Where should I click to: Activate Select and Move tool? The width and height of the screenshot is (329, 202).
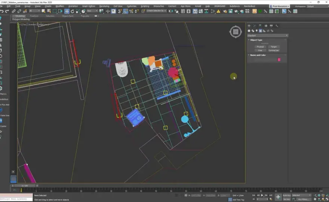click(67, 11)
